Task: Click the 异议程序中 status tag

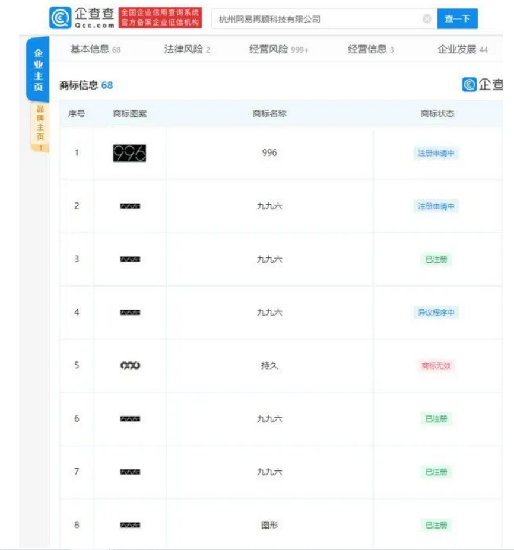Action: [x=436, y=313]
